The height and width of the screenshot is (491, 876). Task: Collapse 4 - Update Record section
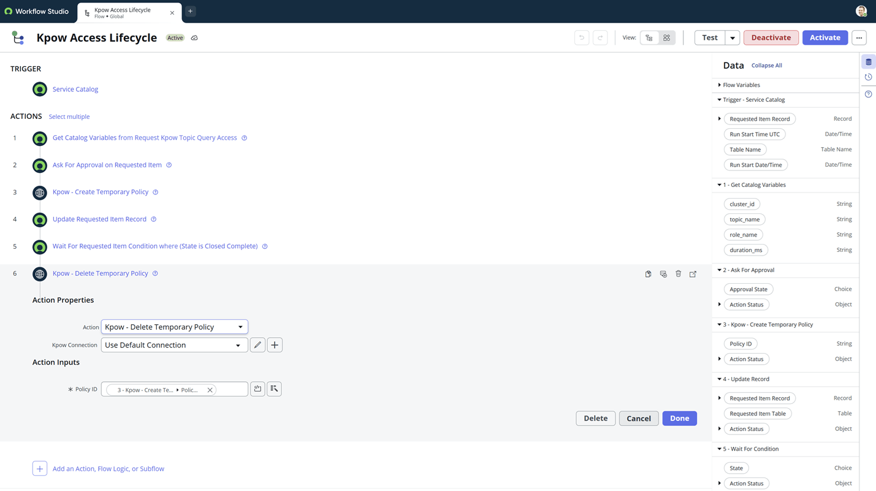[x=720, y=379]
